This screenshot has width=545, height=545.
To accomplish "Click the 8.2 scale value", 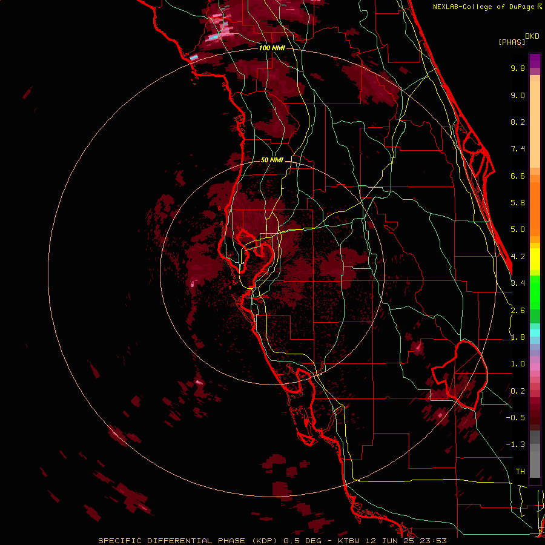I will click(x=518, y=122).
